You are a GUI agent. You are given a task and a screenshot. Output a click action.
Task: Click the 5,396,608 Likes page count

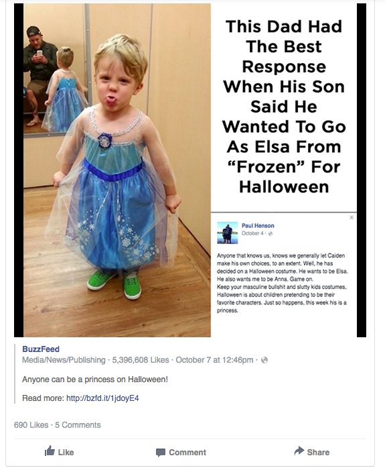point(141,359)
